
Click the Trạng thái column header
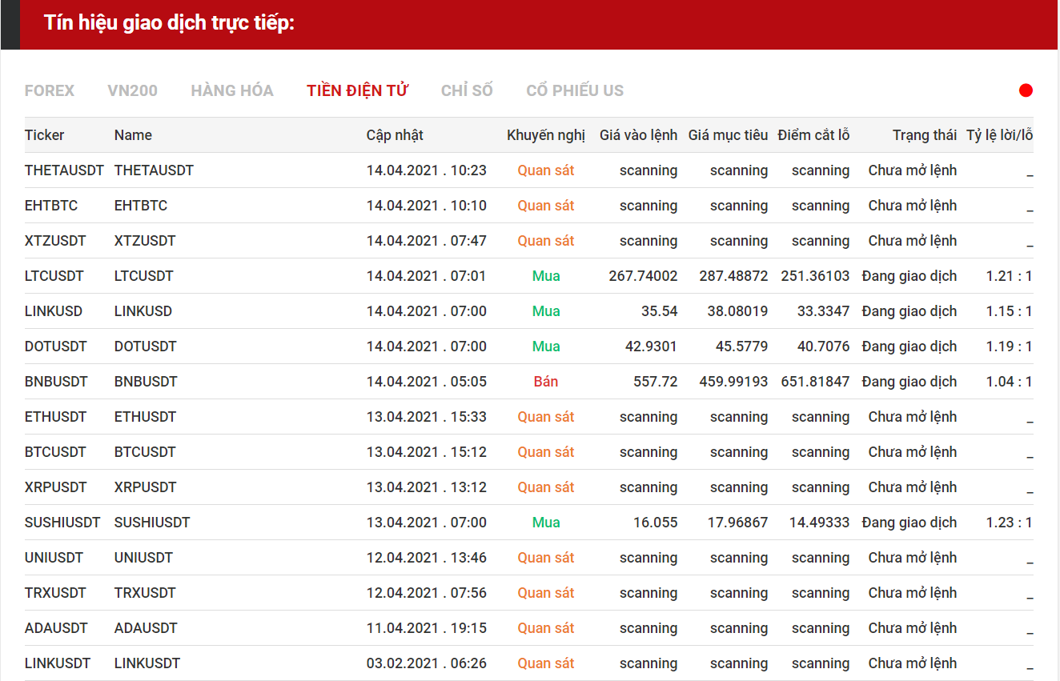[925, 135]
